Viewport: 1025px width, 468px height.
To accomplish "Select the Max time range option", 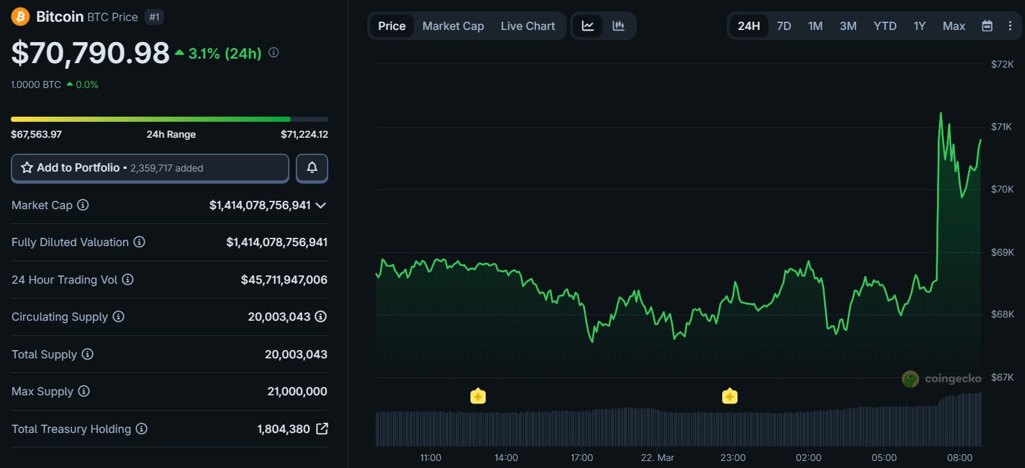I will pos(954,26).
